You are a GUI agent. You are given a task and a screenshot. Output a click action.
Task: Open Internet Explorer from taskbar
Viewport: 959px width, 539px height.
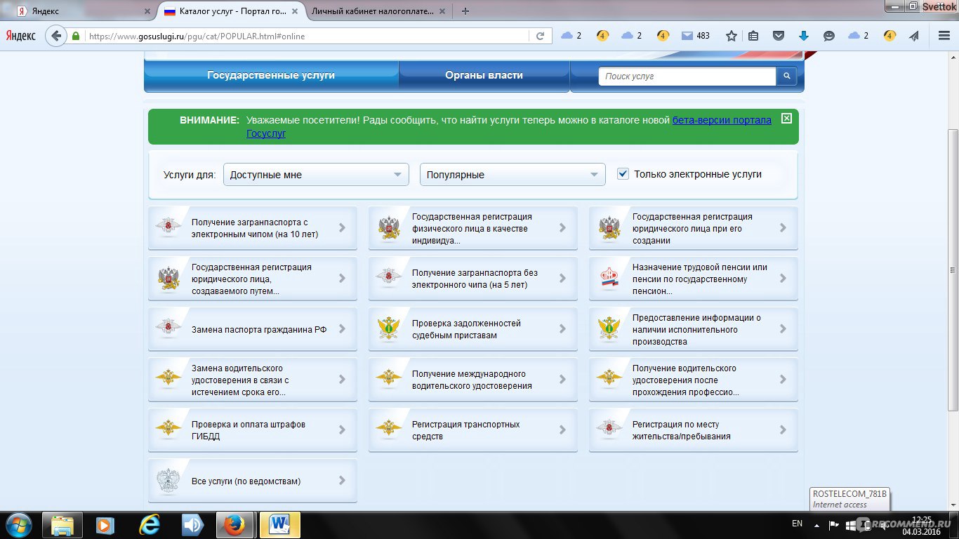(x=149, y=525)
